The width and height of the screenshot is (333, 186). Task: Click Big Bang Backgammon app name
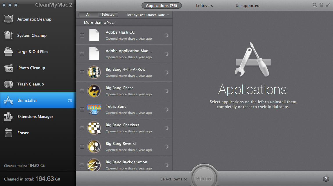126,162
